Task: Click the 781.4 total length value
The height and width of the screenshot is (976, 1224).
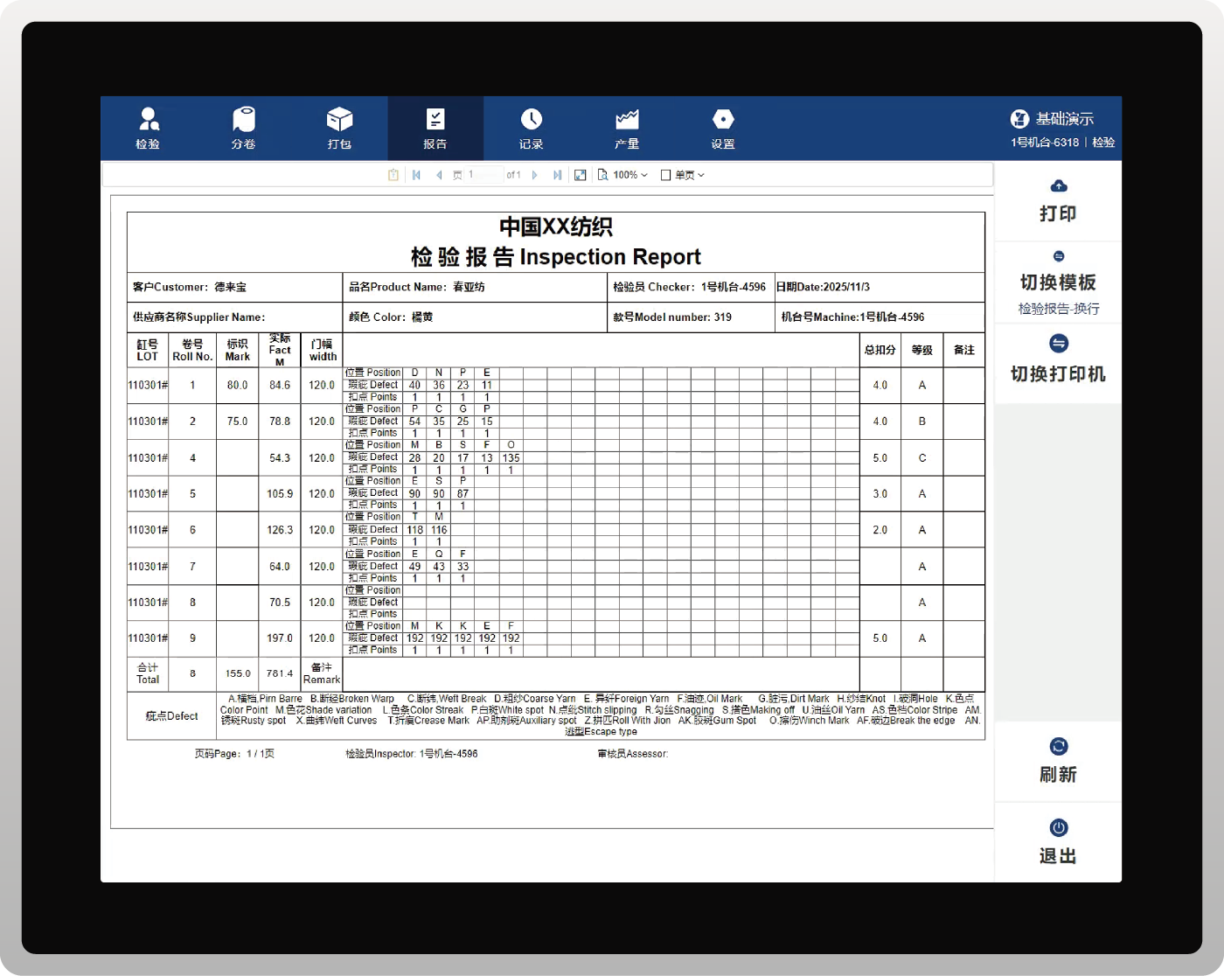Action: click(280, 674)
